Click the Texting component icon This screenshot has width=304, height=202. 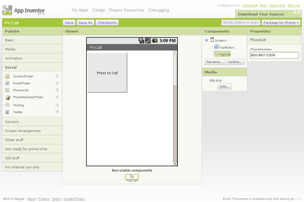7,105
